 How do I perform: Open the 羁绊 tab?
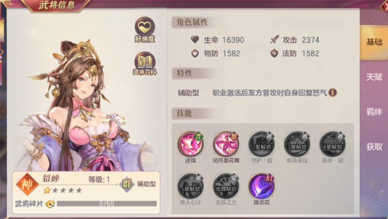click(374, 112)
